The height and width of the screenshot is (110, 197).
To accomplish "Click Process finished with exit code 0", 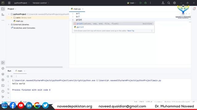I will click(31, 90).
